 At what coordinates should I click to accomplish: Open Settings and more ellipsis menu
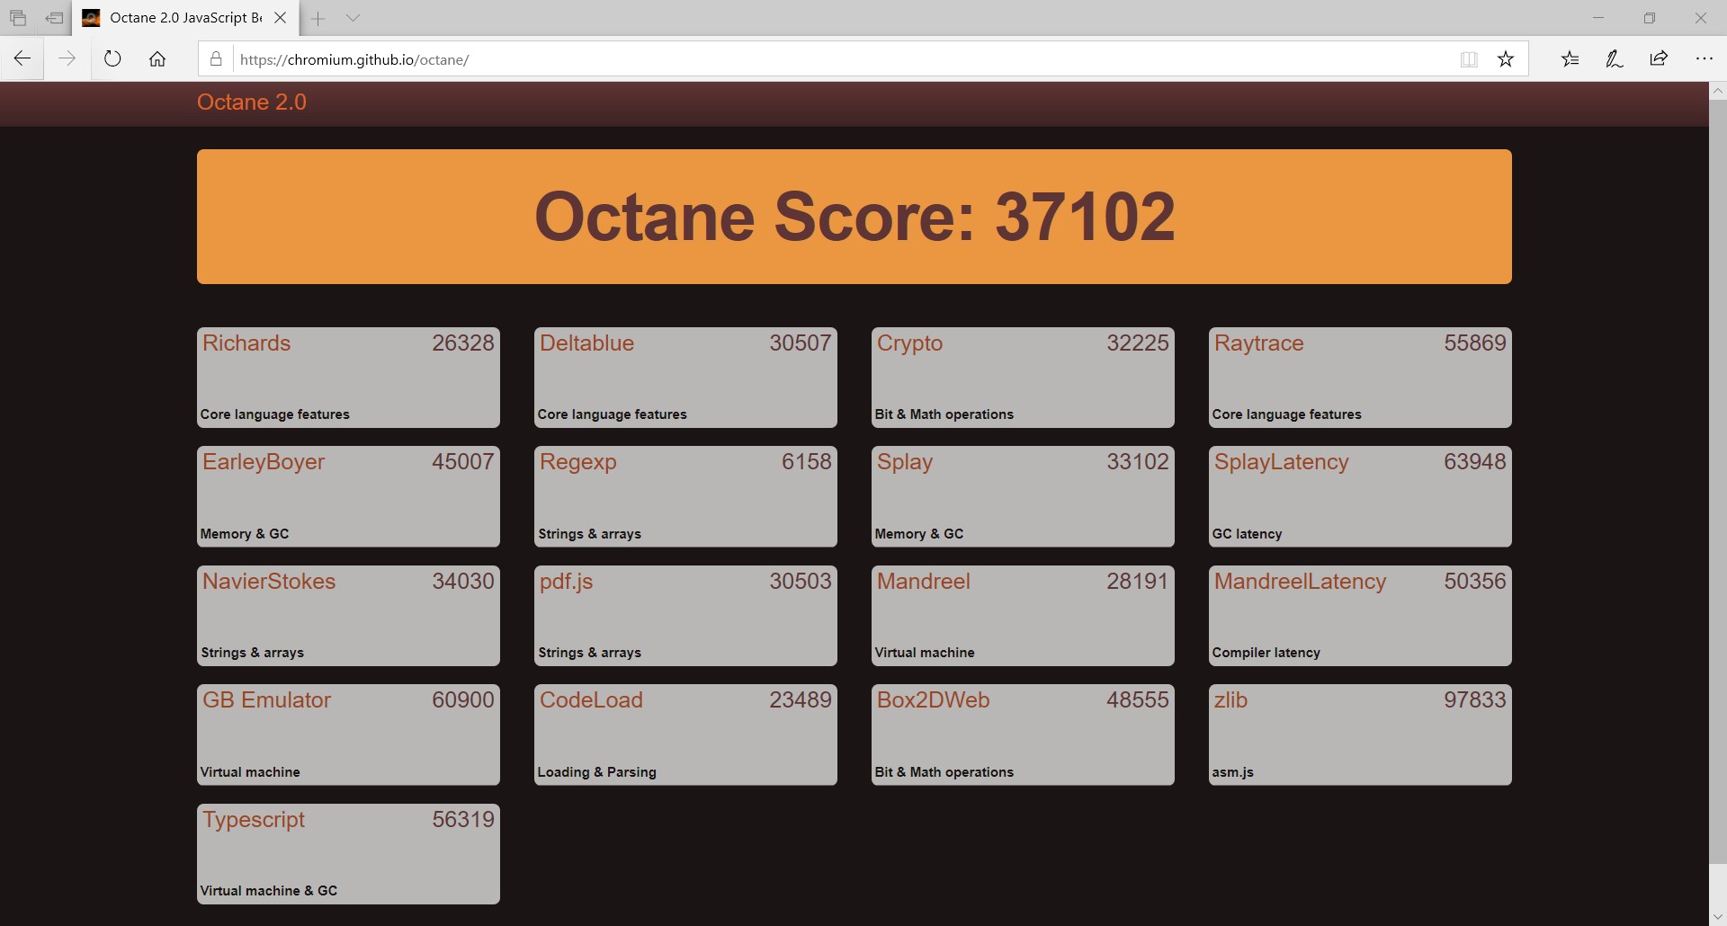pos(1705,59)
